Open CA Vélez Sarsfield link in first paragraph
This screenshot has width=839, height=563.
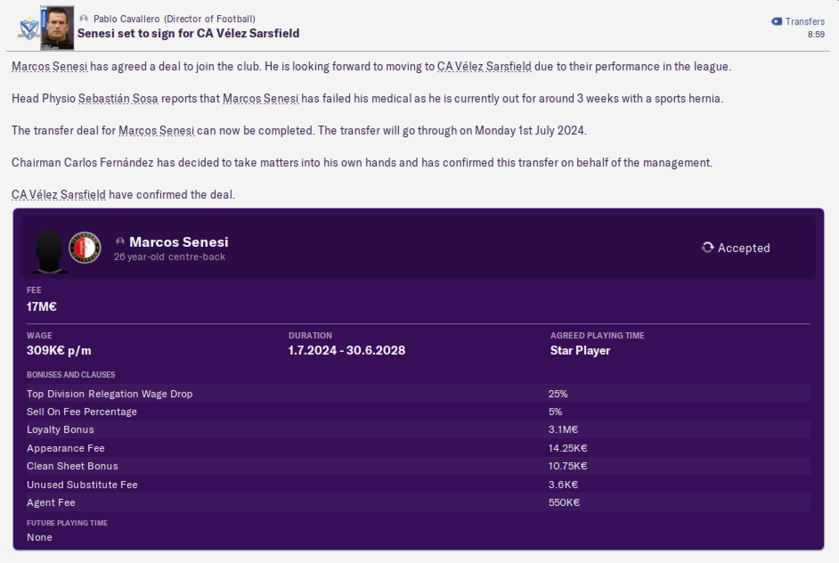[484, 66]
